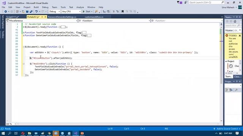
Task: Click the Home icon in Team Explorer
Action: (235, 21)
